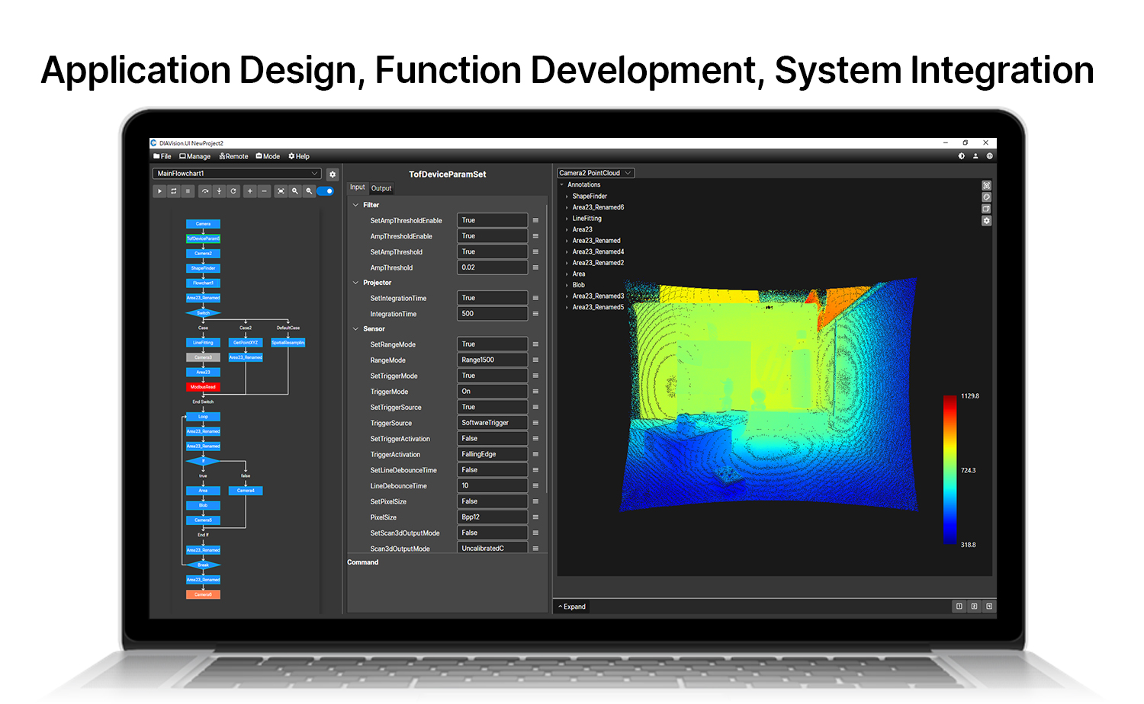Open the Camera2 PointCloud dropdown
This screenshot has height=704, width=1144.
point(595,173)
